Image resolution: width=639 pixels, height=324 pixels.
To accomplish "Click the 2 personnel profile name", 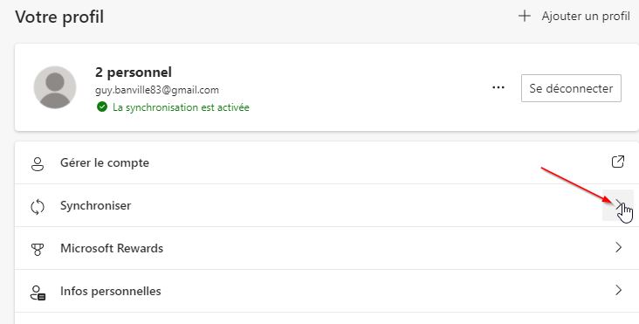I will point(134,72).
